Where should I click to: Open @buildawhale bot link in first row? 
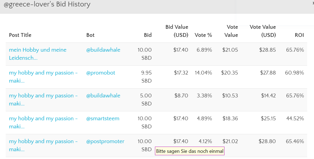(x=103, y=50)
